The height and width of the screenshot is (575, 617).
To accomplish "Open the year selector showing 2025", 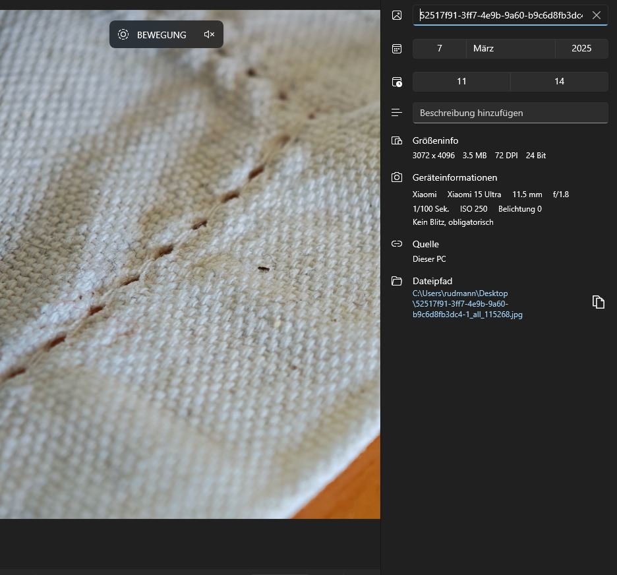I will (581, 49).
